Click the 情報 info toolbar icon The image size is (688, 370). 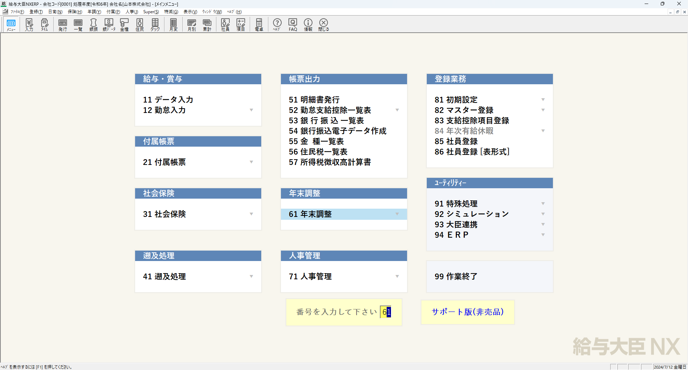point(308,25)
